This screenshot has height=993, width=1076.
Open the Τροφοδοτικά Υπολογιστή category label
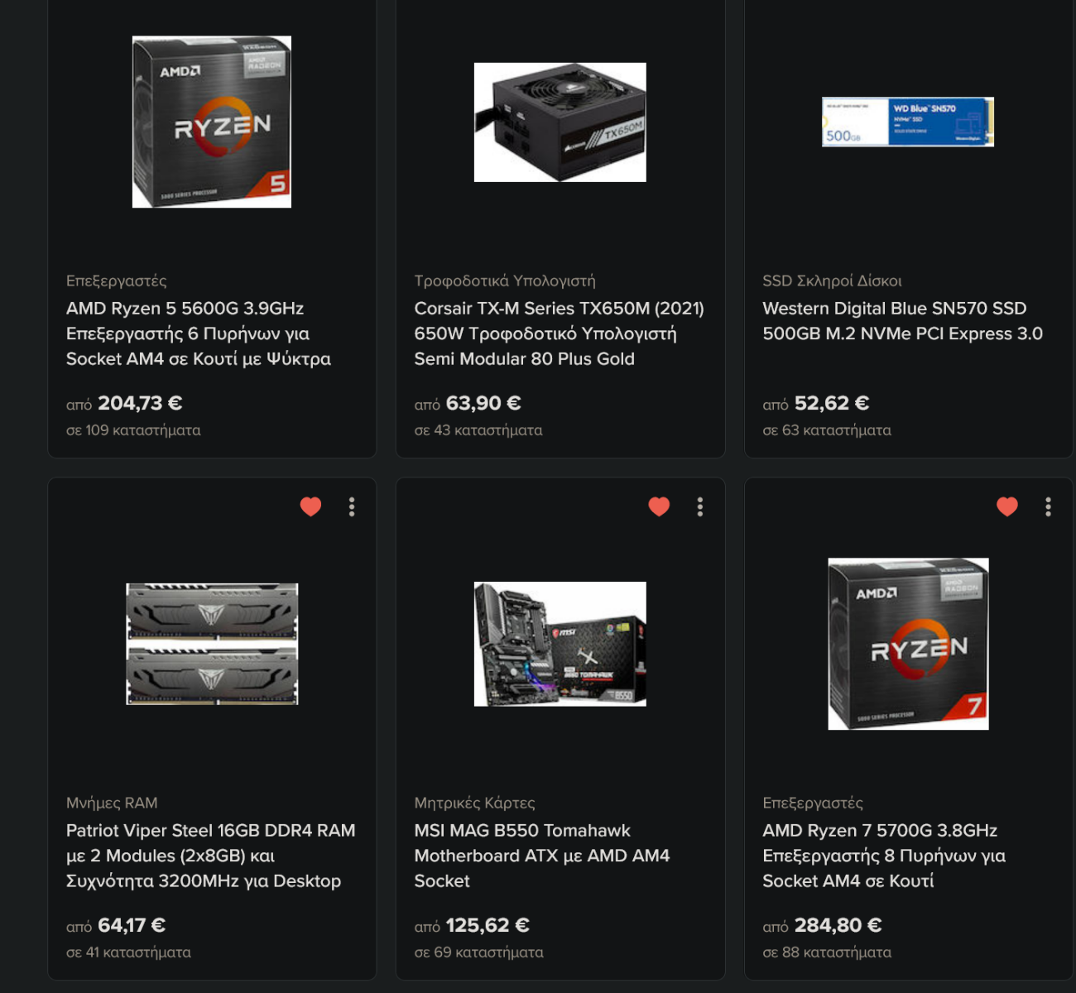coord(505,281)
